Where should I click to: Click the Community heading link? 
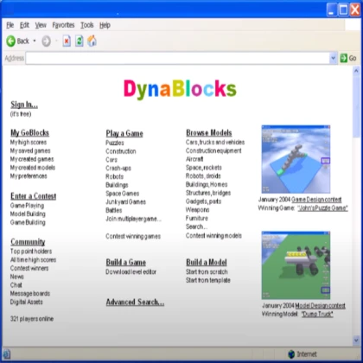coord(28,242)
